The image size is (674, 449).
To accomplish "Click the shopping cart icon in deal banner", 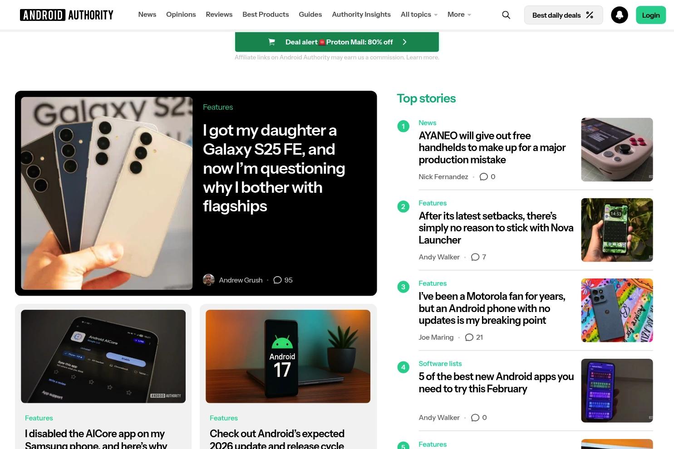I will tap(272, 42).
